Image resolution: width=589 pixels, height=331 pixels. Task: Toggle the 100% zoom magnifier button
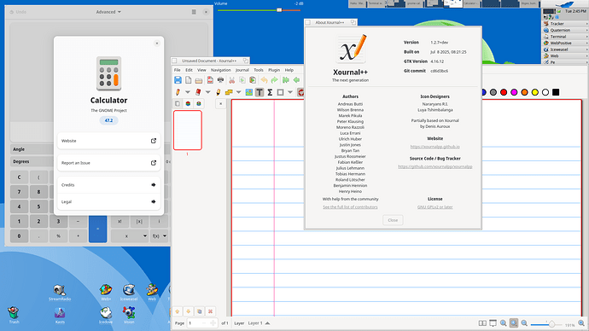(x=504, y=323)
